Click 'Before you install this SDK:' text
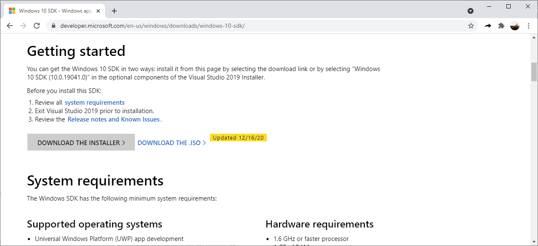538x246 pixels. [x=64, y=91]
